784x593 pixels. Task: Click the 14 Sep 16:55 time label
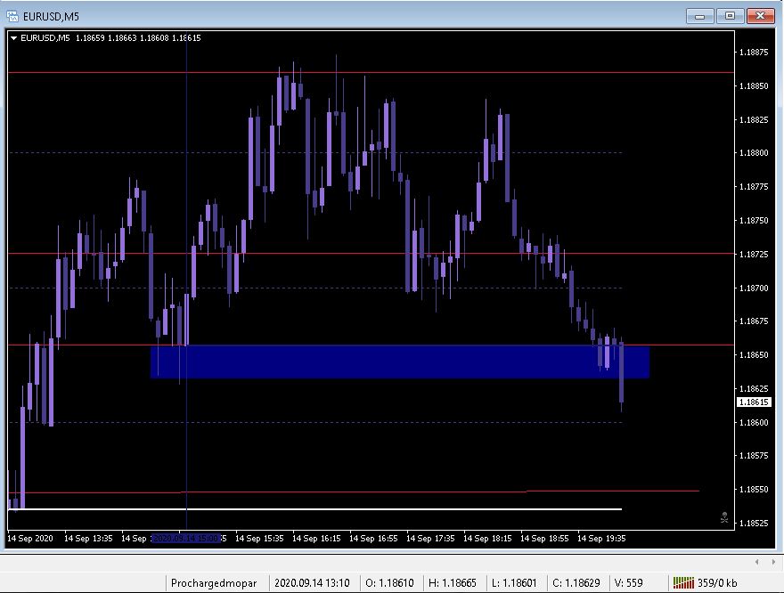[x=373, y=539]
